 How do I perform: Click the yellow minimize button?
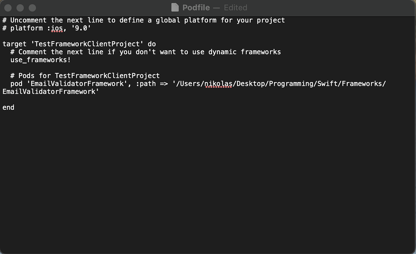pyautogui.click(x=20, y=8)
